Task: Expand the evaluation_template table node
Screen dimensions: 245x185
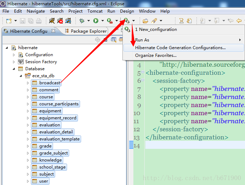Action: (28, 139)
